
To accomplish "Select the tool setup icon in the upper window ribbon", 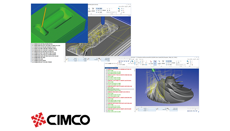I will coord(89,9).
